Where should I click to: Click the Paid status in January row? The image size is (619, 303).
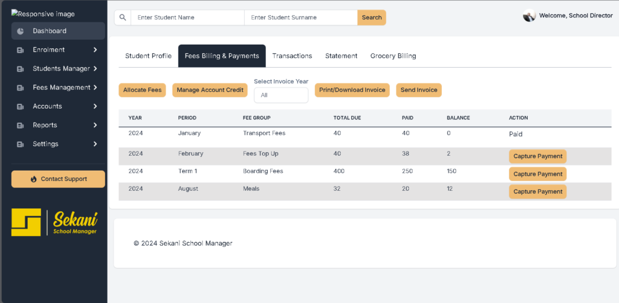(x=516, y=134)
